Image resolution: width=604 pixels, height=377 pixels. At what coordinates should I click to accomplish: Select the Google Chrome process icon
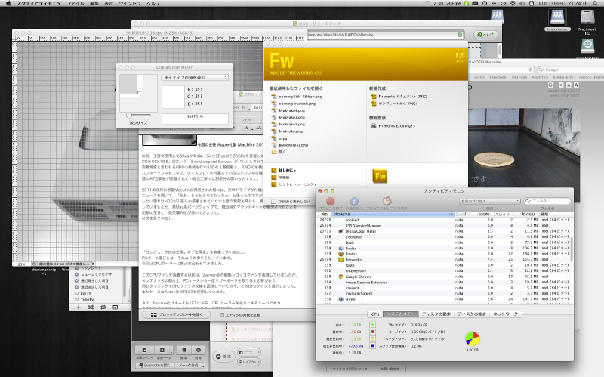pos(341,277)
